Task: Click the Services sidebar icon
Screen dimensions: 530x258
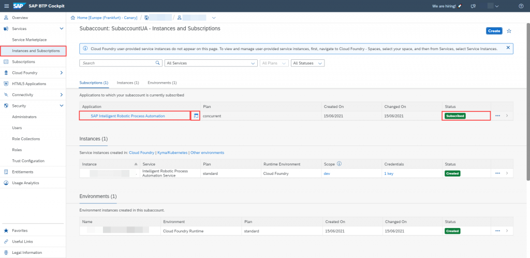Action: click(6, 28)
